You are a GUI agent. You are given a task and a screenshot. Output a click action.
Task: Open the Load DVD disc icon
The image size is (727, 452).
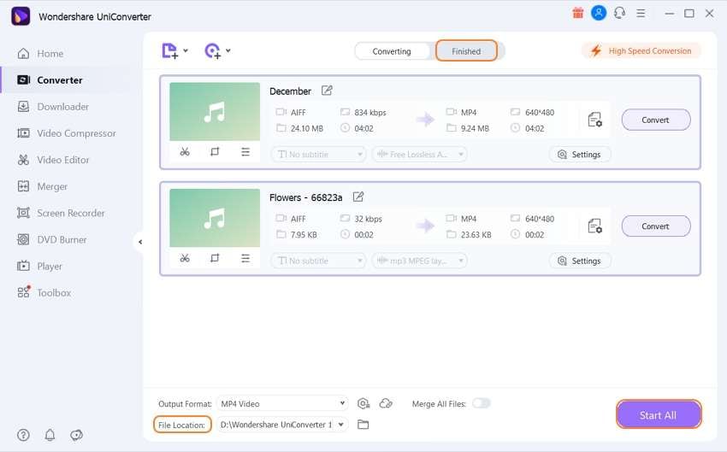pyautogui.click(x=212, y=50)
